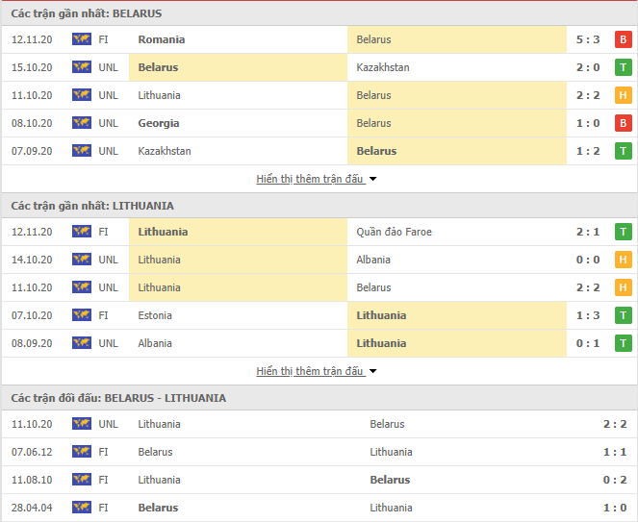Click green T badge for Estonia 1:3 Lithuania
638x522 pixels.
[623, 315]
